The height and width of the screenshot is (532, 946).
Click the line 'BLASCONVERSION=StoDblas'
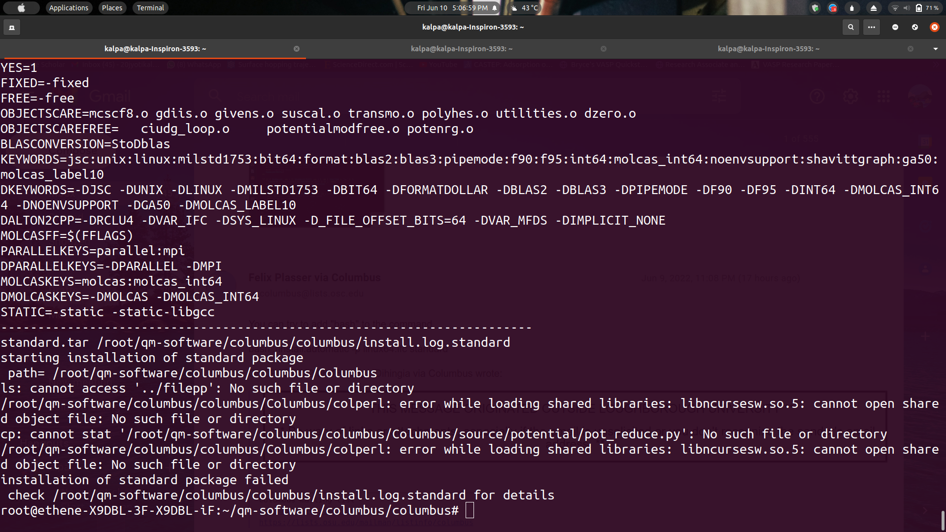[85, 144]
